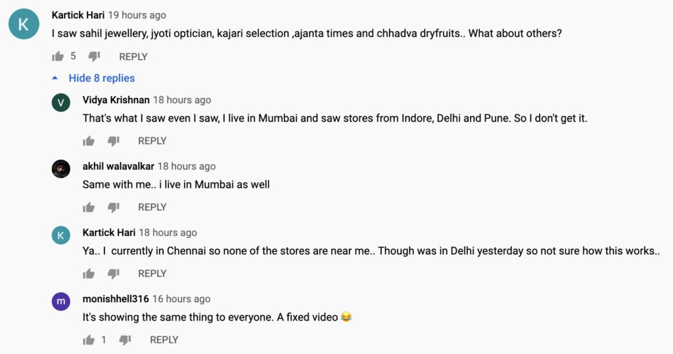Screen dimensions: 673x354
Task: Reply to Vidya Krishnan's comment
Action: coord(152,141)
